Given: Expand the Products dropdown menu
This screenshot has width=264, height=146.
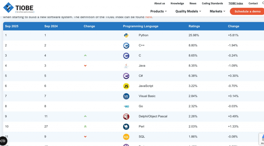Looking at the screenshot, I should tap(159, 11).
